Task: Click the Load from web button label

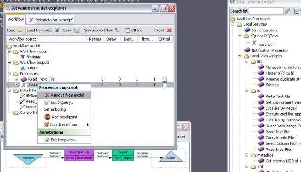Action: 39,30
